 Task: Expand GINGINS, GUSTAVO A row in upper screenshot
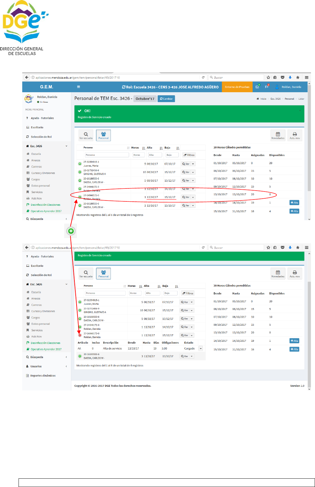click(80, 172)
